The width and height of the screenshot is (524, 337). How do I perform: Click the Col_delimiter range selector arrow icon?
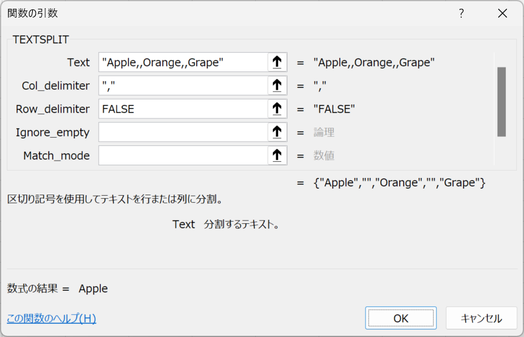277,86
